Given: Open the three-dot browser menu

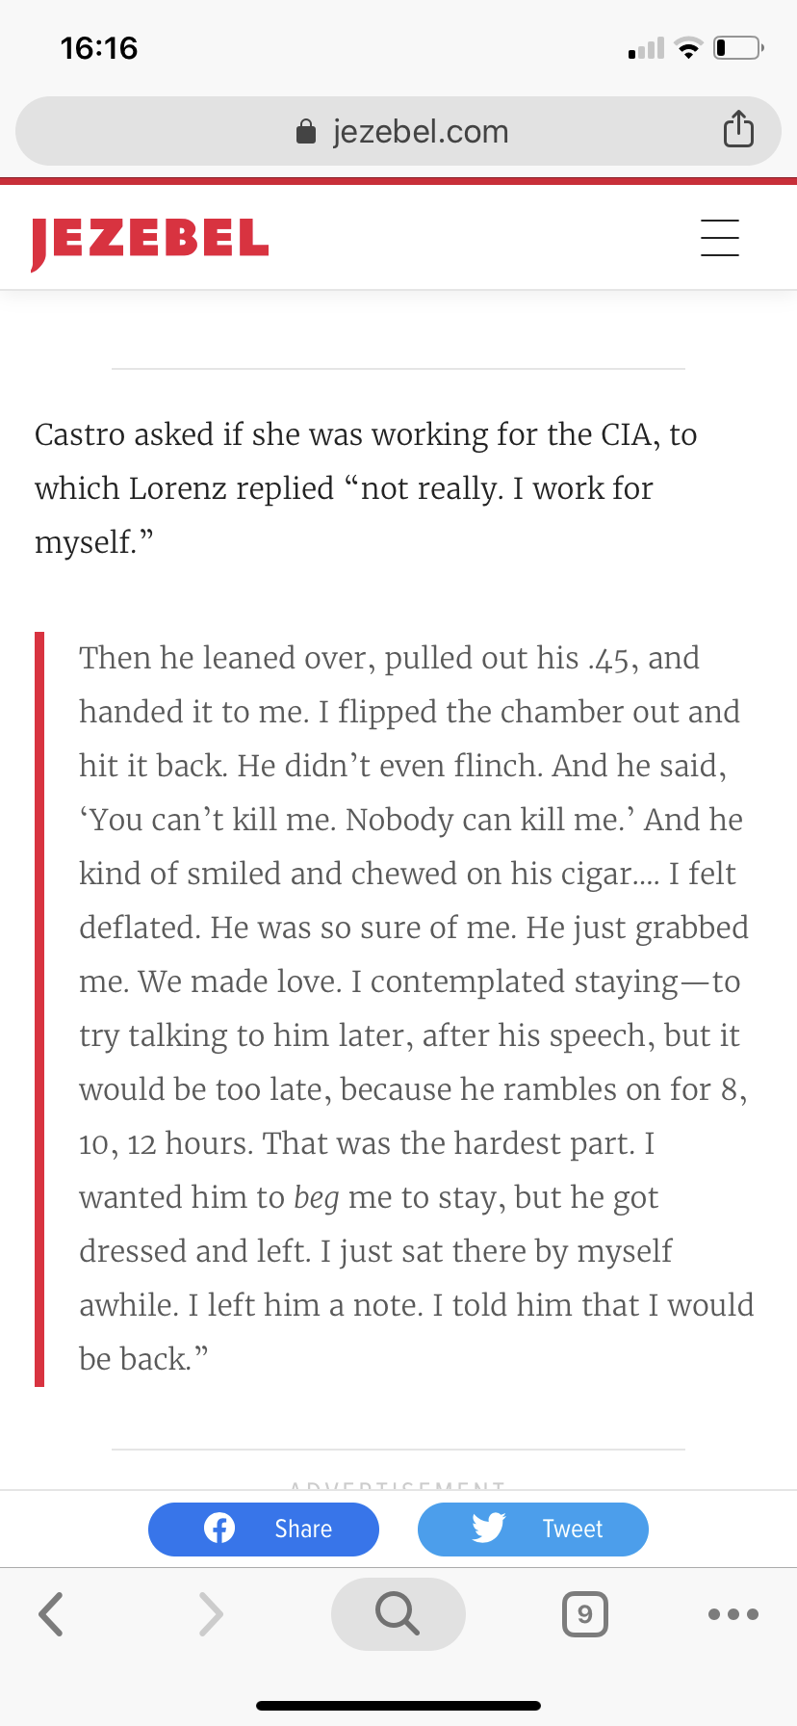Looking at the screenshot, I should [733, 1613].
